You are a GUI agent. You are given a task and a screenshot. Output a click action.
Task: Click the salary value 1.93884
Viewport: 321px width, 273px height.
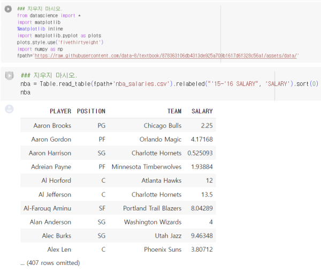202,167
